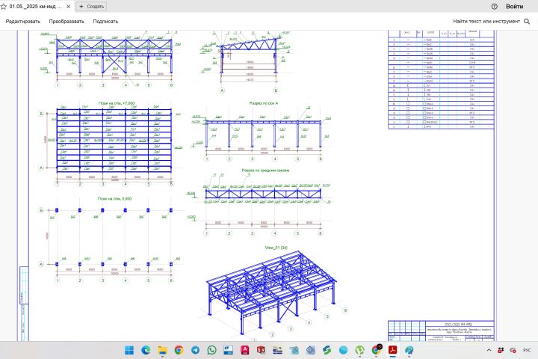Click the План на отм. 0,000 title

[114, 198]
